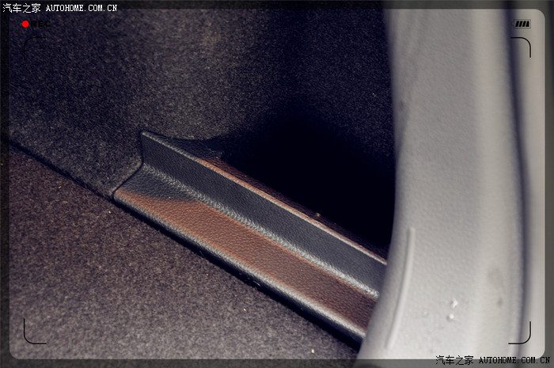Click the red REC recording dot
This screenshot has height=368, width=554.
point(25,24)
